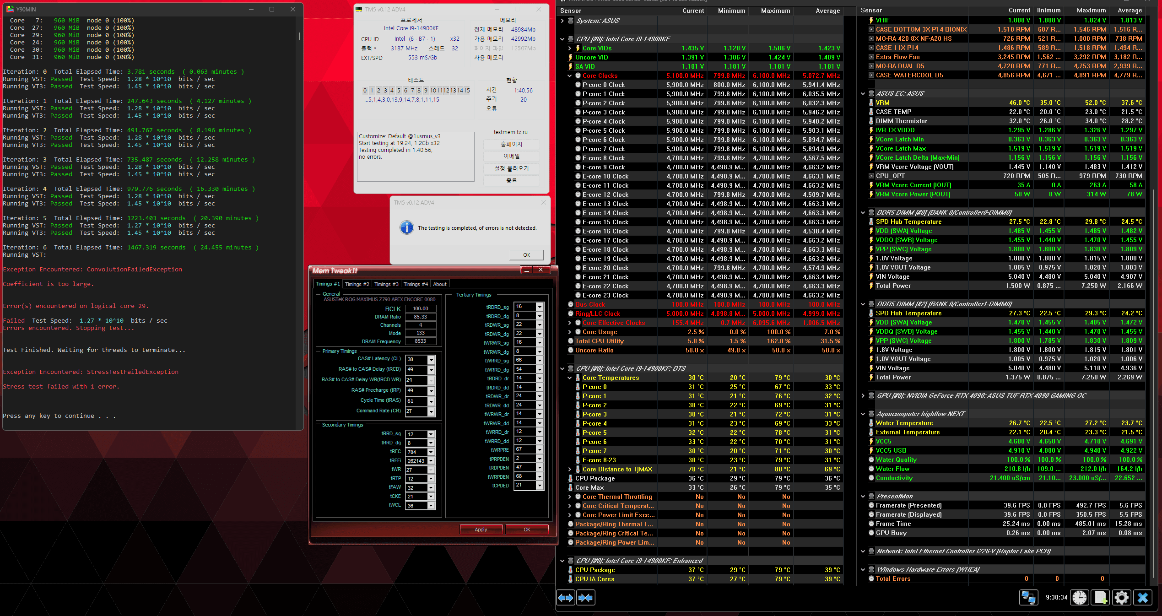
Task: Expand the System: ASUS sensor group
Action: (x=562, y=21)
